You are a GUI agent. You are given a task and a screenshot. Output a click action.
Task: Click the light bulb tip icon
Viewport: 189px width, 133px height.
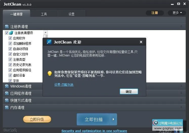tap(50, 74)
